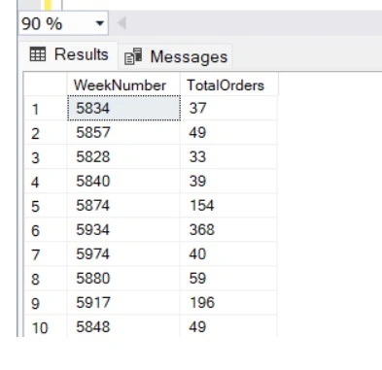Viewport: 382px width, 370px height.
Task: Select row header 8
Action: [x=46, y=278]
